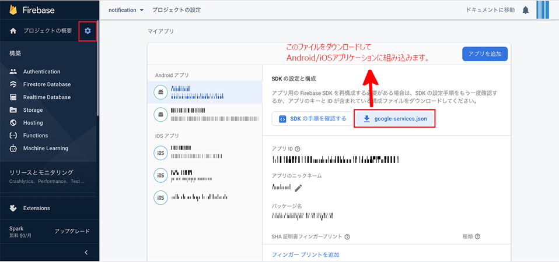Click the Authentication people icon
This screenshot has height=262, width=559.
click(x=13, y=72)
